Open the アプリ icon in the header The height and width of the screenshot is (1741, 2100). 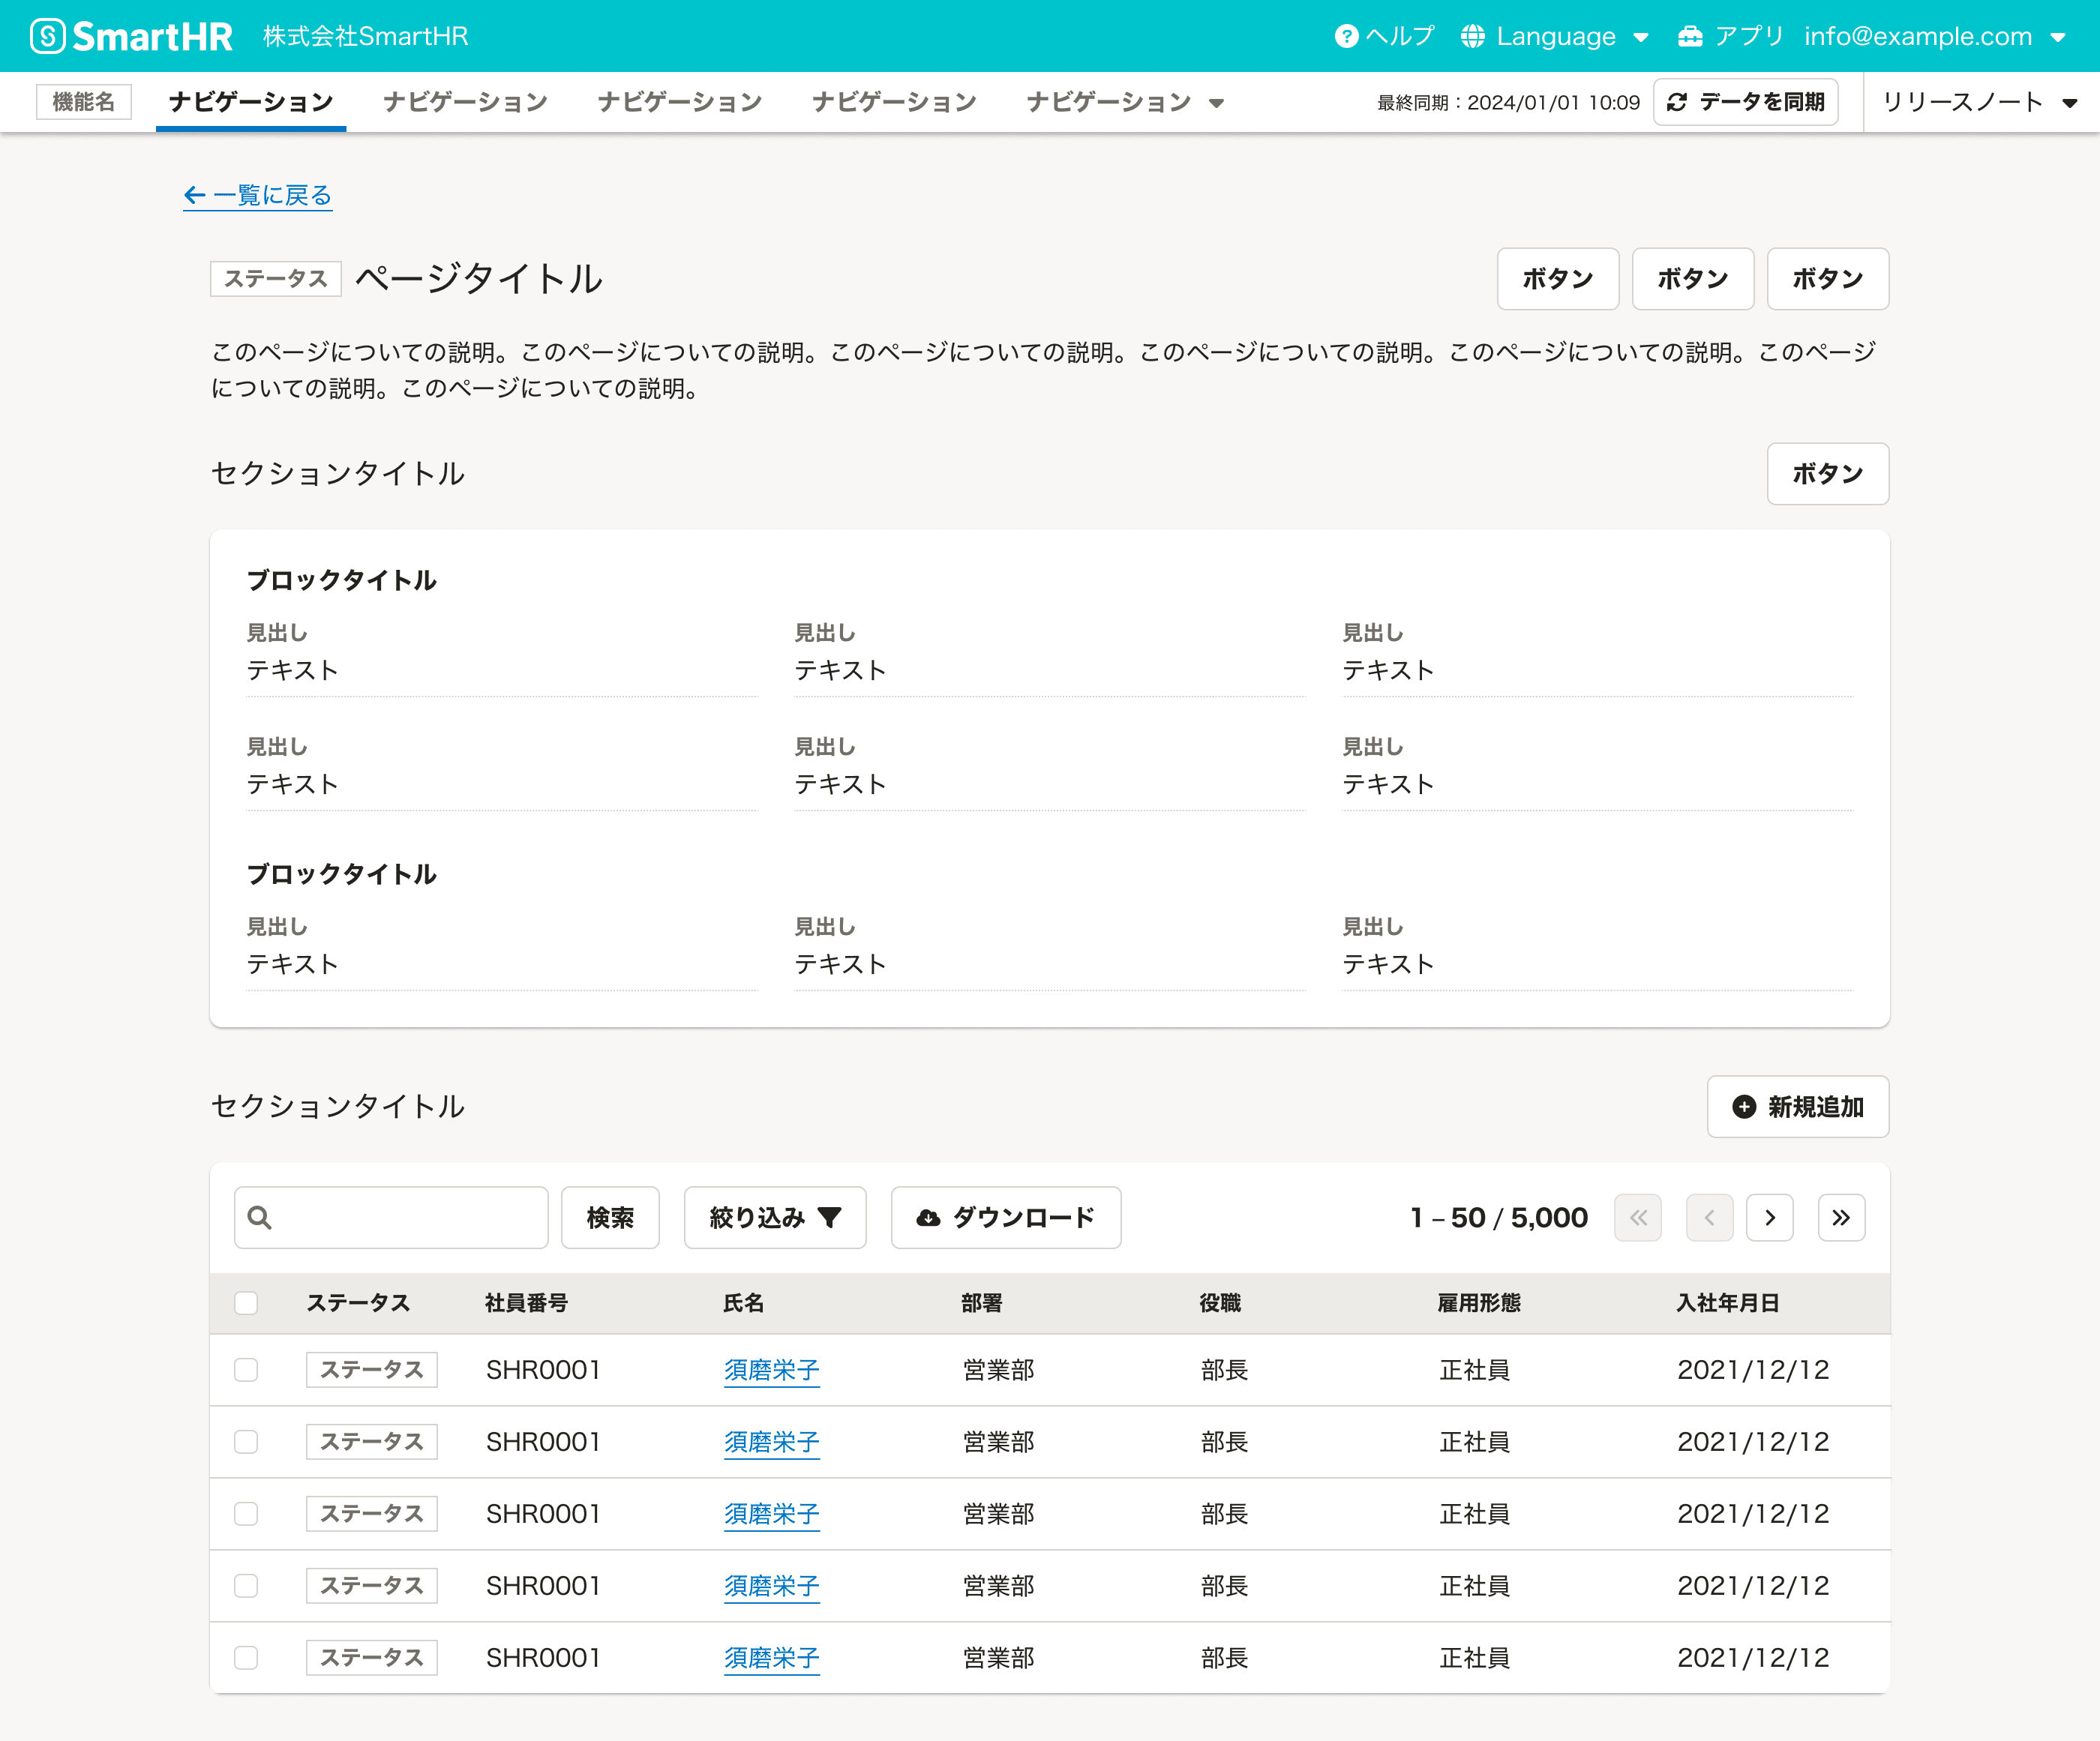[1691, 35]
